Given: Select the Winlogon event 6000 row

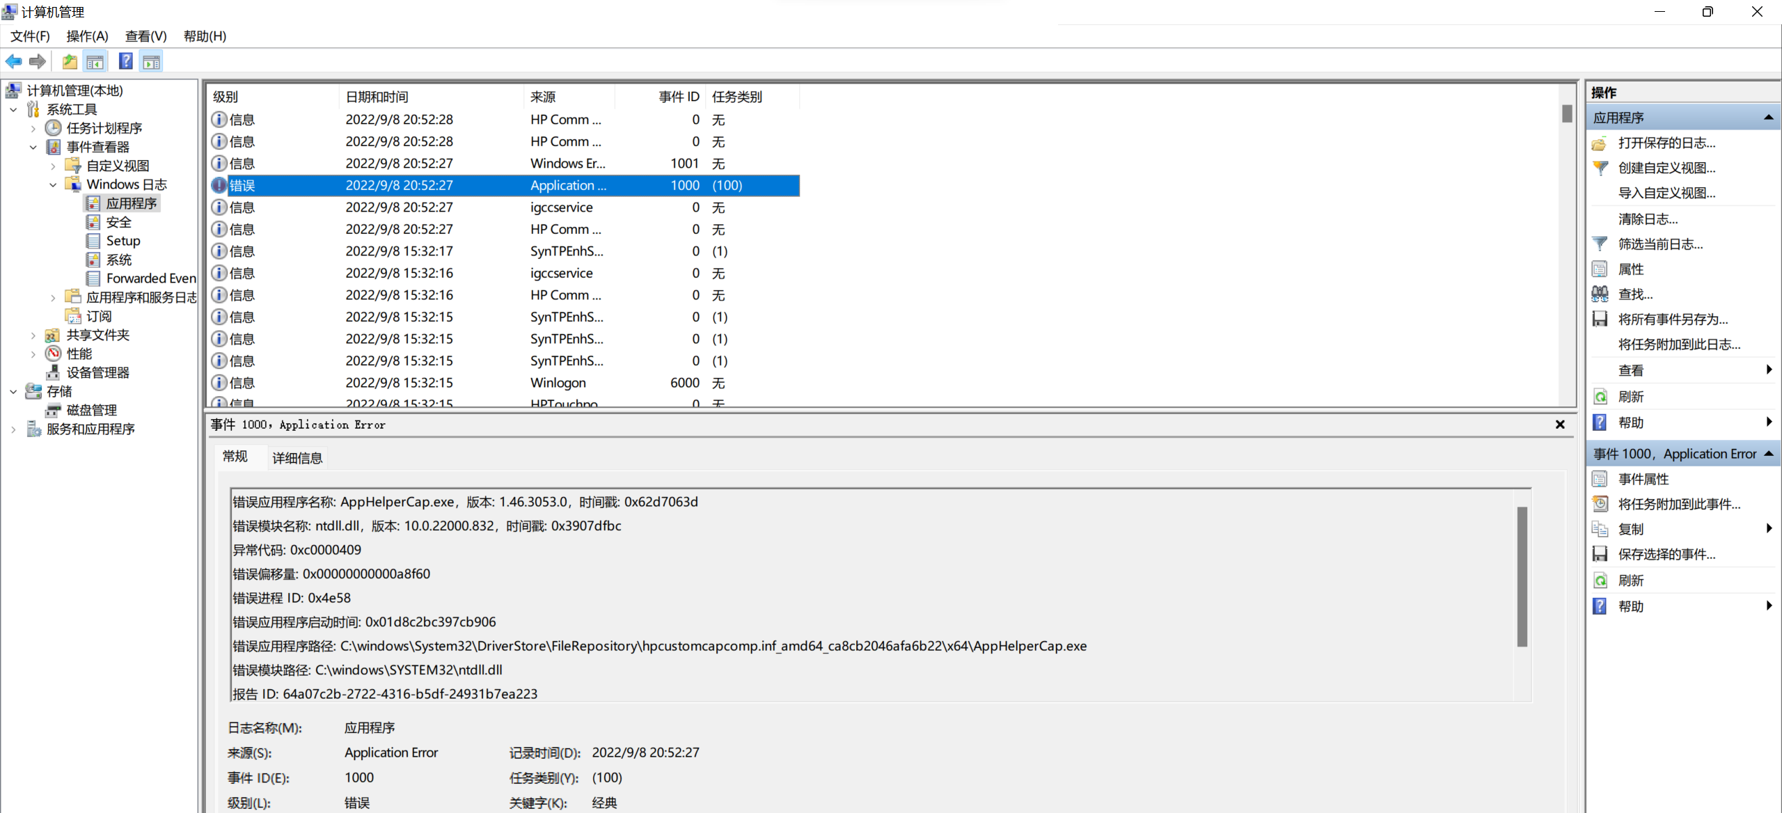Looking at the screenshot, I should coord(505,383).
